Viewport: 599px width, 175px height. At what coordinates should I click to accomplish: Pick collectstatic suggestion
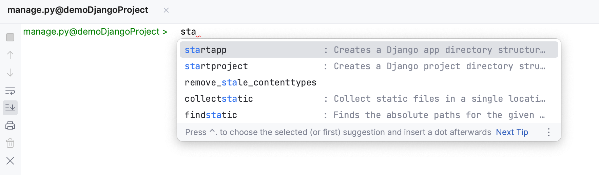pyautogui.click(x=219, y=99)
